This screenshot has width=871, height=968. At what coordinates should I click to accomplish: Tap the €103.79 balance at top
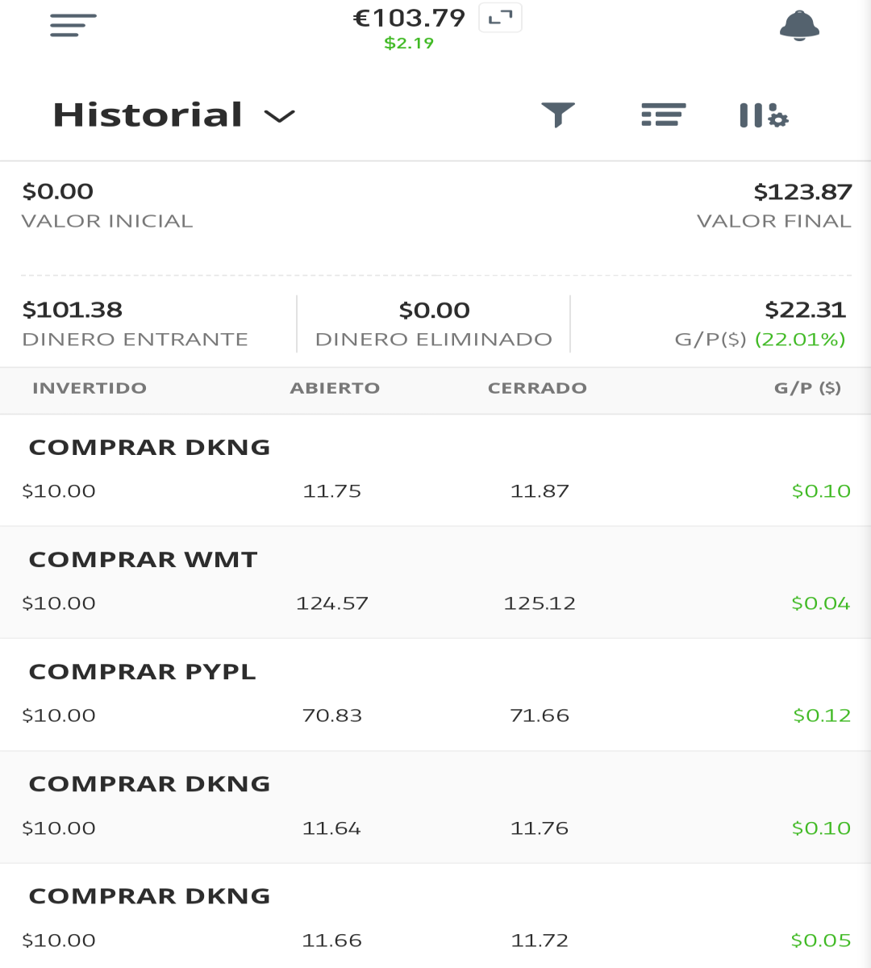409,18
